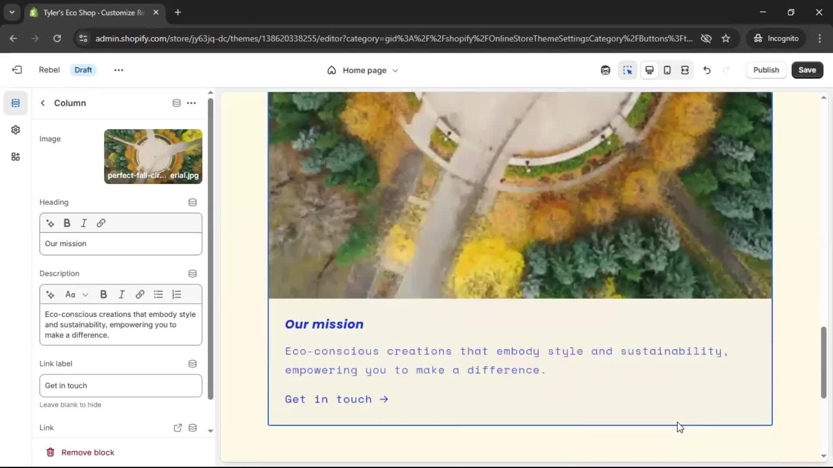Apply numbered list in Description

pyautogui.click(x=177, y=295)
